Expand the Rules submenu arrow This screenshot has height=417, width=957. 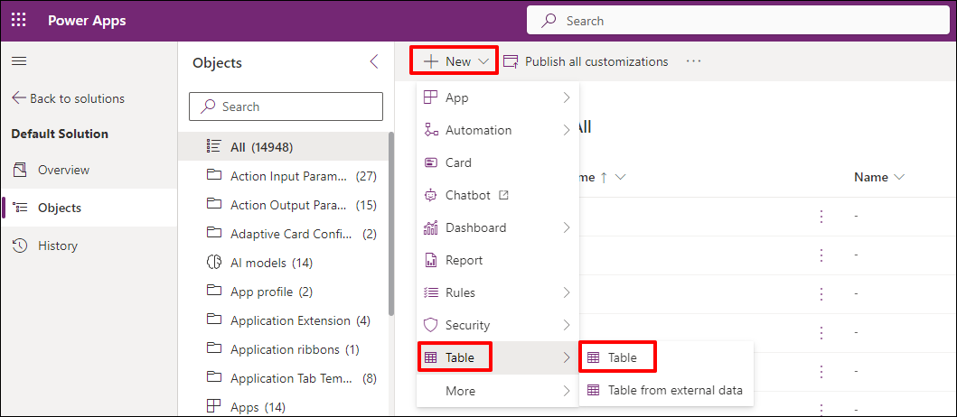coord(567,292)
